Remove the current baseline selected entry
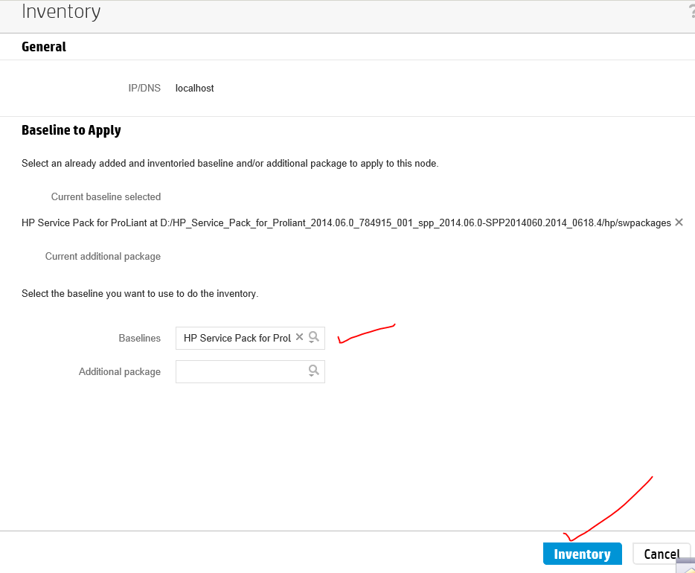 (x=679, y=223)
